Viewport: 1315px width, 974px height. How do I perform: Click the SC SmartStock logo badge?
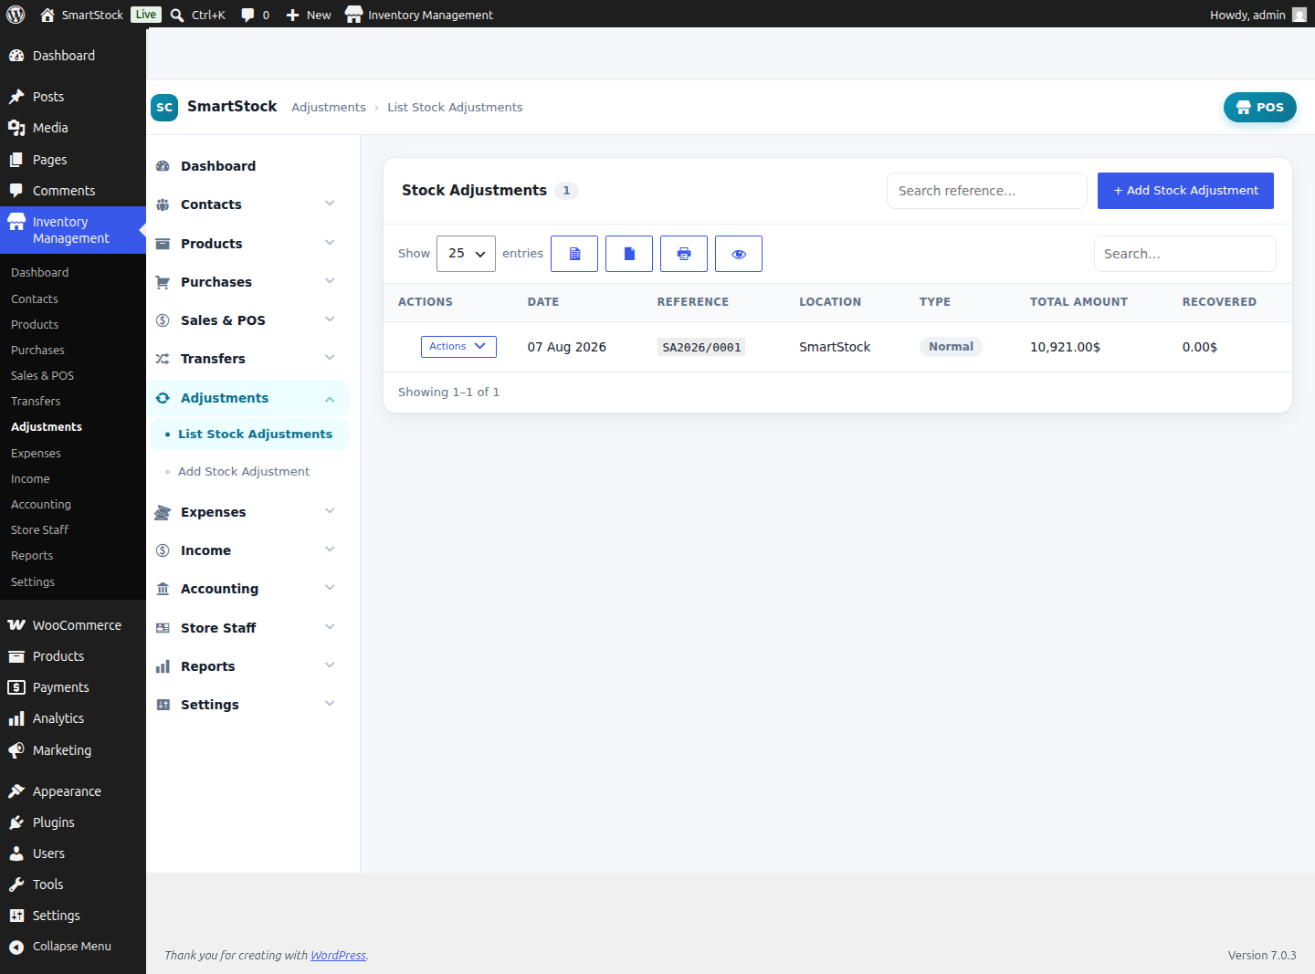click(x=164, y=107)
